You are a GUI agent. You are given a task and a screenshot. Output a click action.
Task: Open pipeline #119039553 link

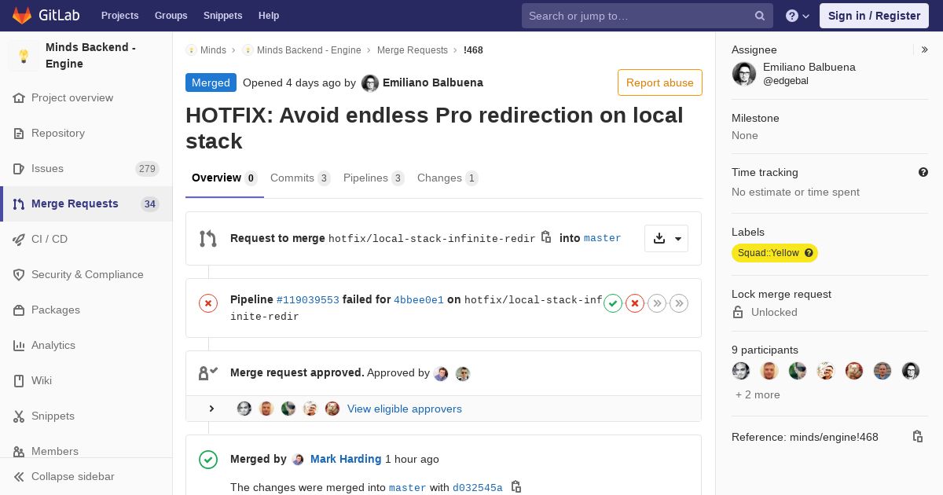pos(308,299)
